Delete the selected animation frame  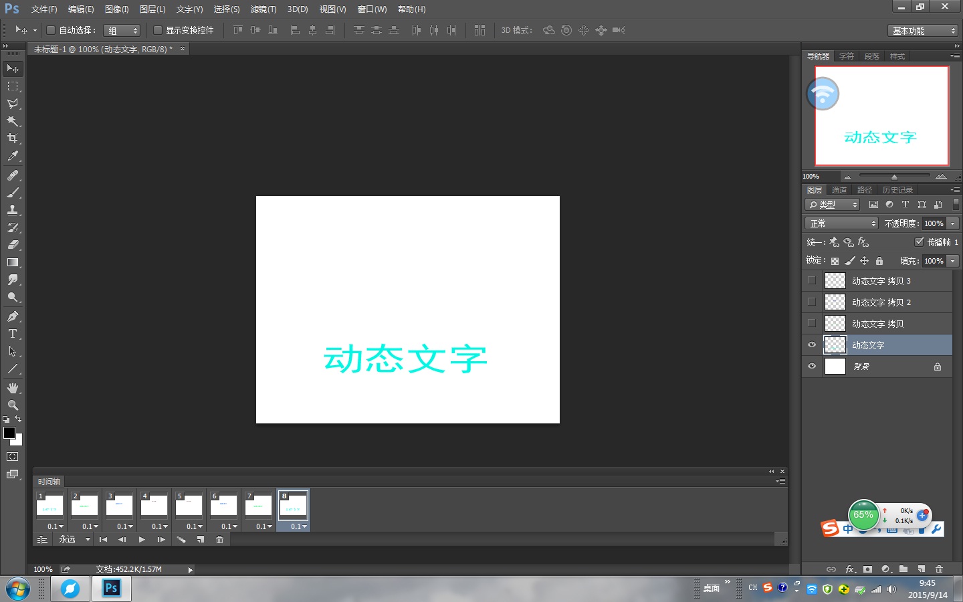click(219, 540)
